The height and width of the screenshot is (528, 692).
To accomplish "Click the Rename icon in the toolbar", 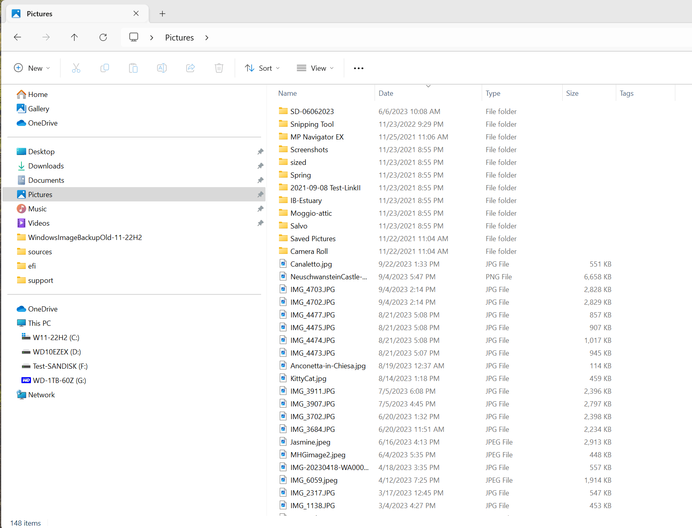I will click(162, 68).
